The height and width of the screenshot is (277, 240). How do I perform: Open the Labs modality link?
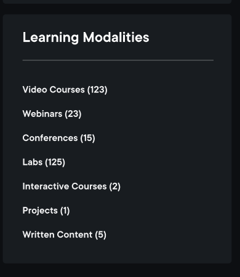[44, 163]
